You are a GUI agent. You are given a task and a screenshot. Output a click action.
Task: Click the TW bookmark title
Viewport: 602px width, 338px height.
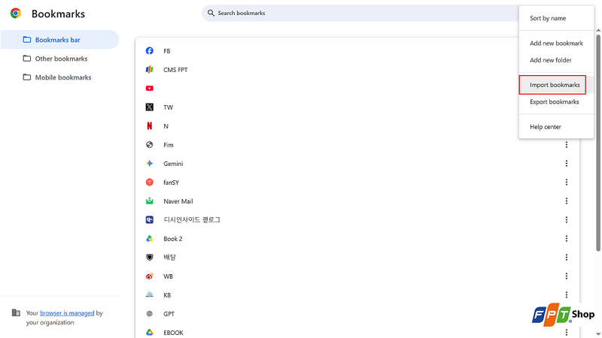[x=168, y=107]
